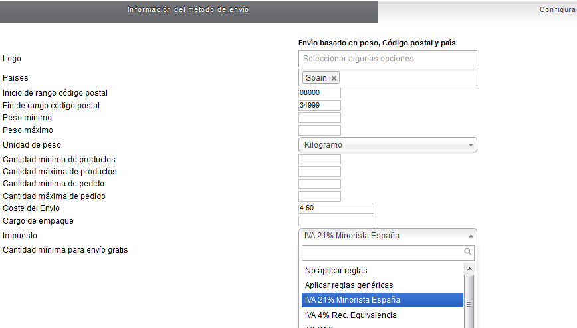The height and width of the screenshot is (328, 577).
Task: Open the Configuración tab
Action: (x=558, y=9)
